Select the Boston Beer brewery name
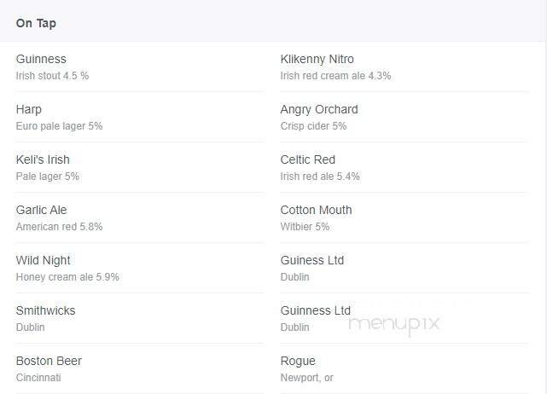This screenshot has height=394, width=547. click(49, 361)
